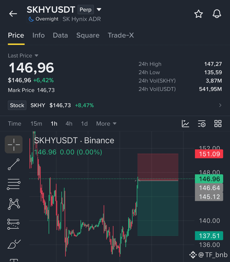Screen dimensions: 230x262
Task: Click the 24h Vol(SKHY) value 3,87M
Action: (x=214, y=81)
